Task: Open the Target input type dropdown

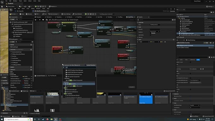Action: [x=155, y=42]
